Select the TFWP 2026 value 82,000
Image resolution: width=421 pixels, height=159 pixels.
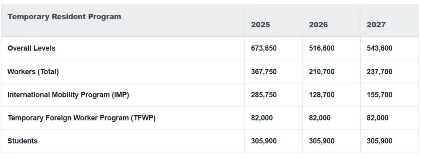tap(320, 118)
